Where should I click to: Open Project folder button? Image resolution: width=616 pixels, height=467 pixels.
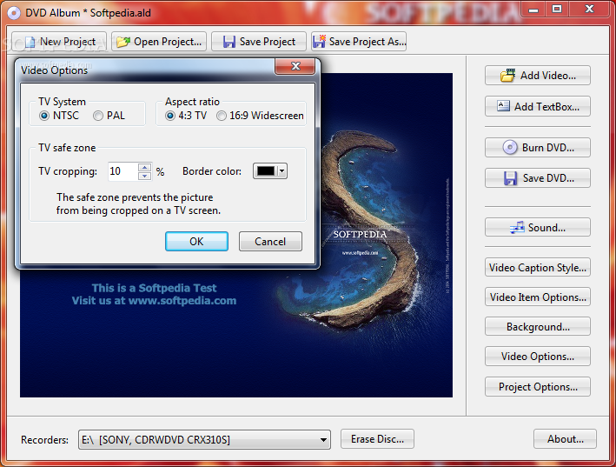pyautogui.click(x=159, y=42)
